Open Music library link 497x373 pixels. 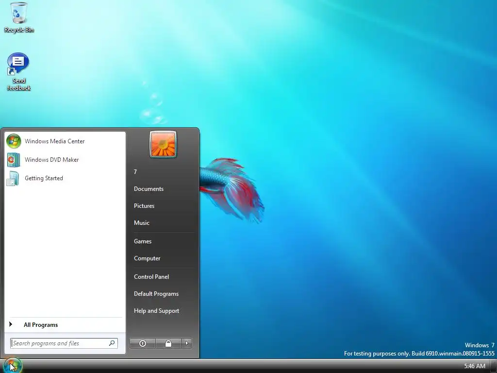[163, 223]
